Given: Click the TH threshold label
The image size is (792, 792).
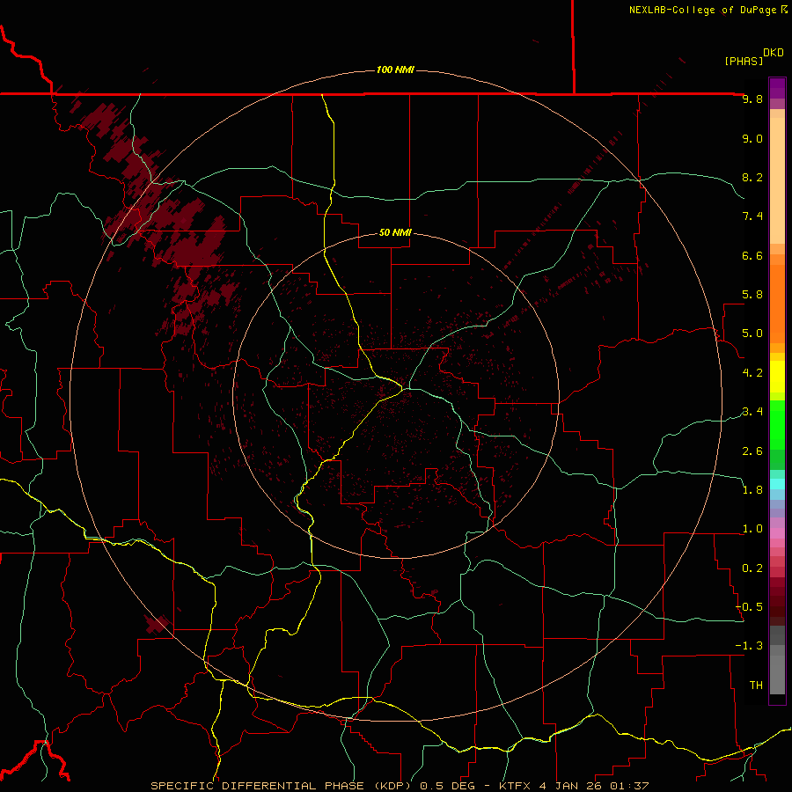Looking at the screenshot, I should (x=756, y=685).
